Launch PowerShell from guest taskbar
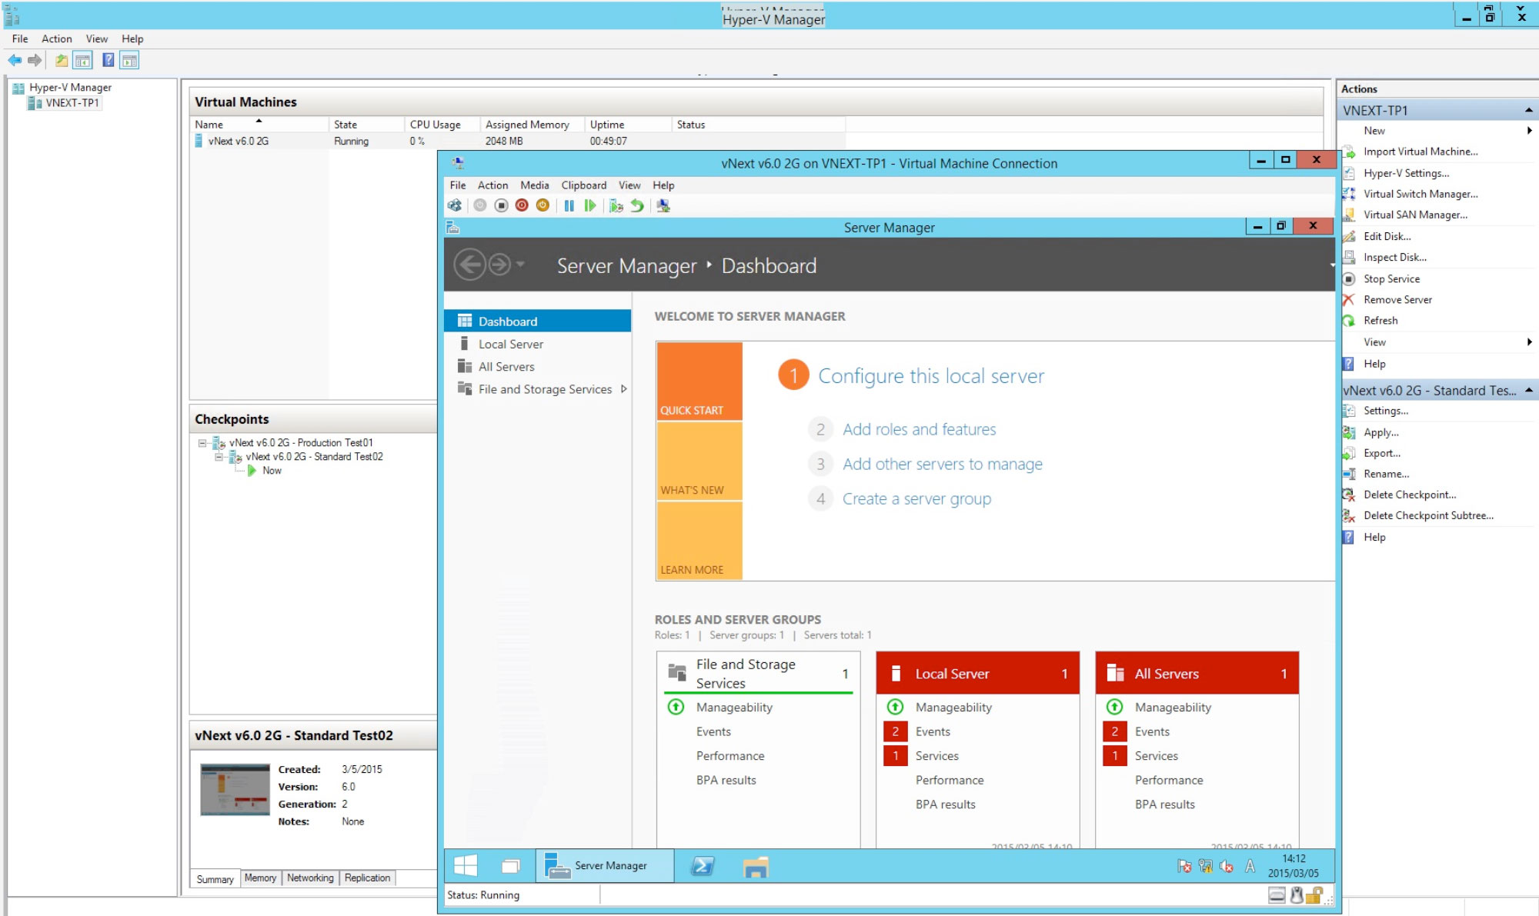Viewport: 1539px width, 916px height. pyautogui.click(x=702, y=866)
